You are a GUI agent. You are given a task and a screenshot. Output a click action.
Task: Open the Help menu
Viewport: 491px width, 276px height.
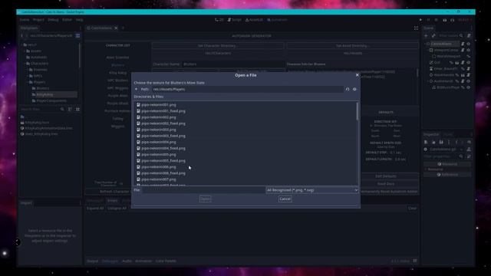click(x=80, y=20)
